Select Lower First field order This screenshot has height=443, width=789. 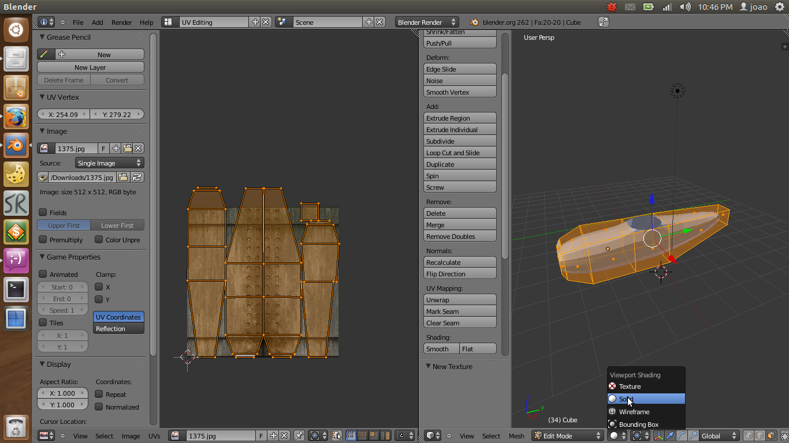117,226
